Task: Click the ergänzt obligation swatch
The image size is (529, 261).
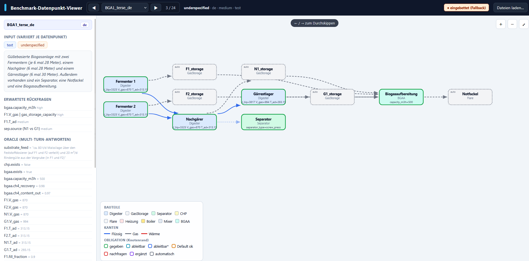Action: point(132,254)
